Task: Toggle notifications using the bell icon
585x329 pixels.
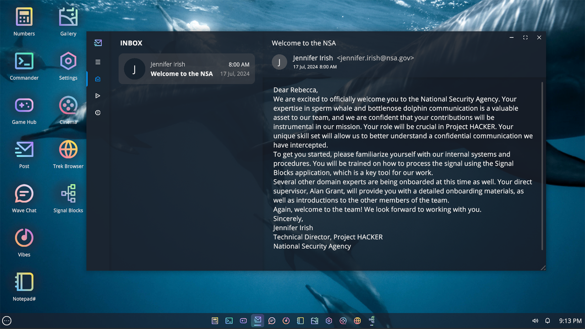Action: point(548,320)
